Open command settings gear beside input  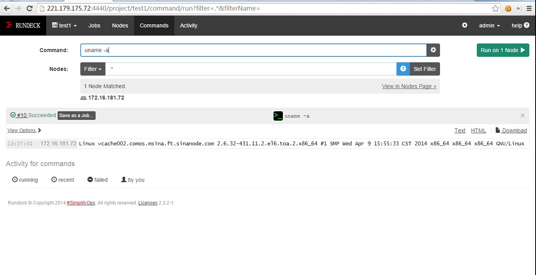tap(433, 50)
